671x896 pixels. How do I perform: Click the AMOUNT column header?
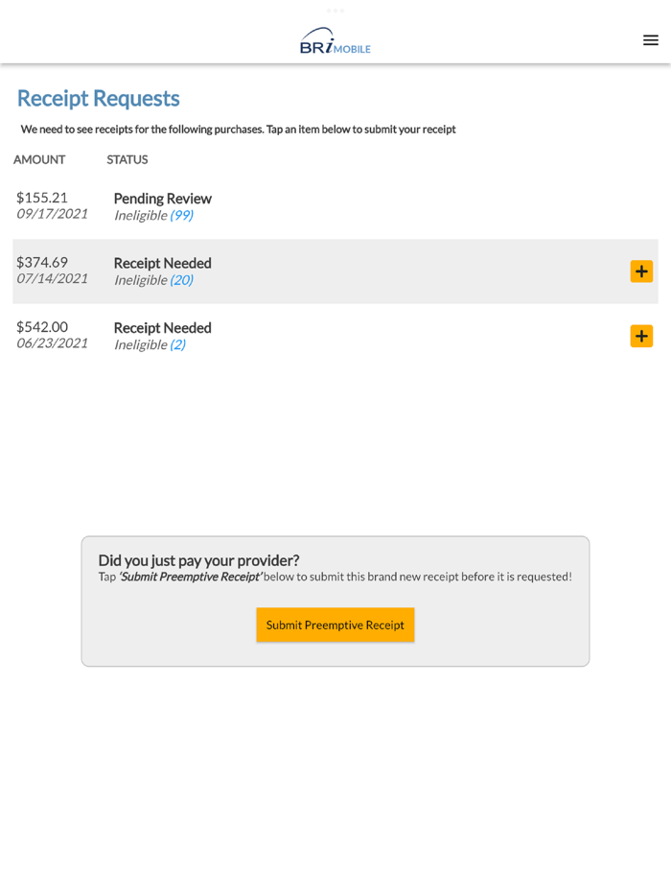(39, 159)
